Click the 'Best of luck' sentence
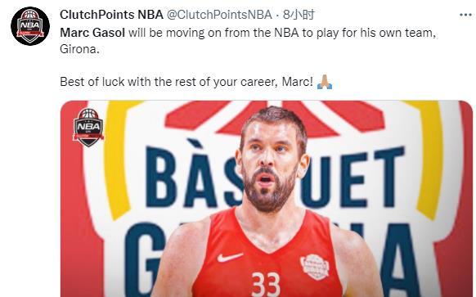 (x=186, y=82)
